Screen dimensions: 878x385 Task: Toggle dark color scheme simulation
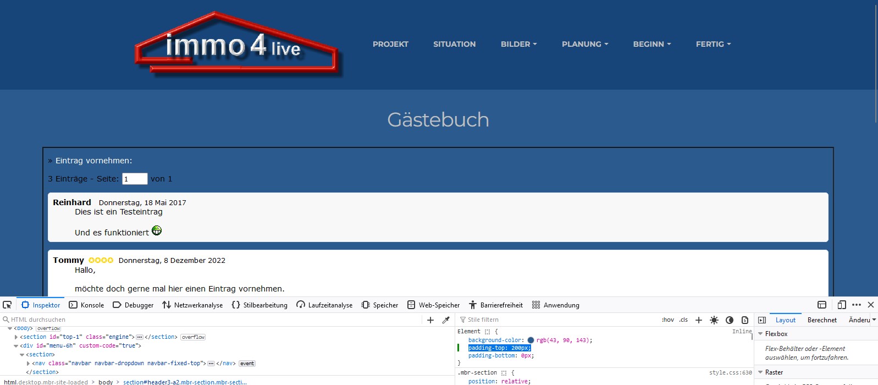(730, 320)
